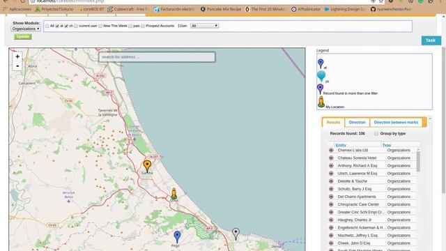This screenshot has width=446, height=251.
Task: Open the Lightning Design System bookmark
Action: point(344,9)
